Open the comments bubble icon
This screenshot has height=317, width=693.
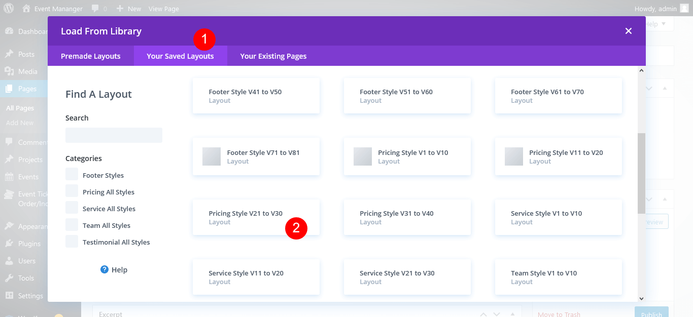tap(95, 9)
